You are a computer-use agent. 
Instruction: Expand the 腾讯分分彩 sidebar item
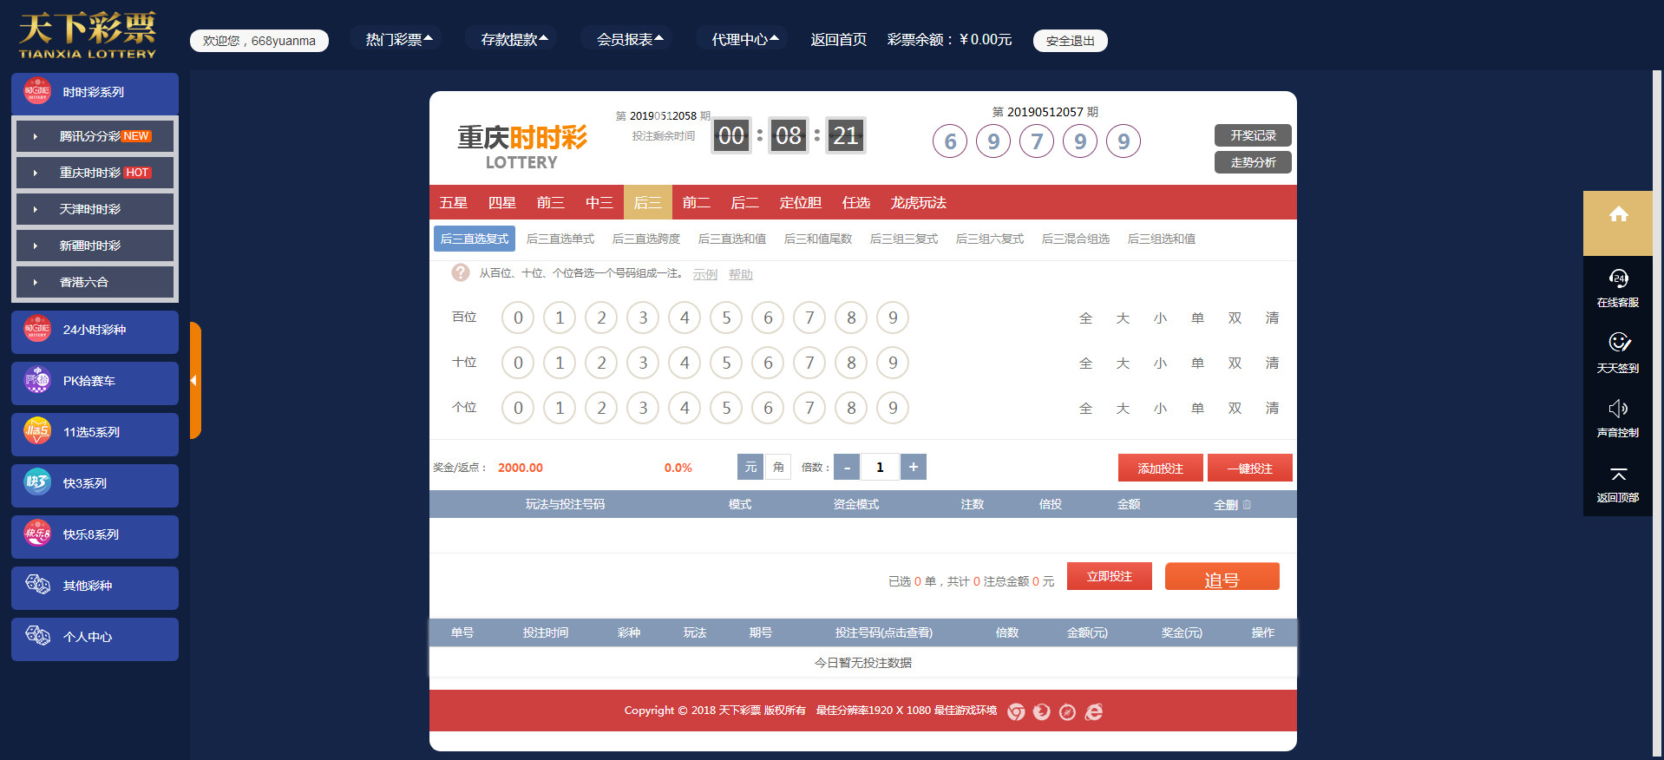[x=95, y=136]
